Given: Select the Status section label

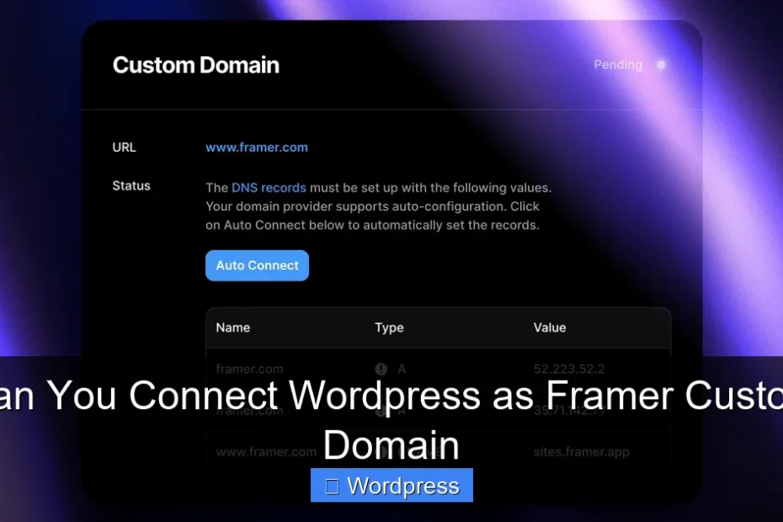Looking at the screenshot, I should point(130,186).
